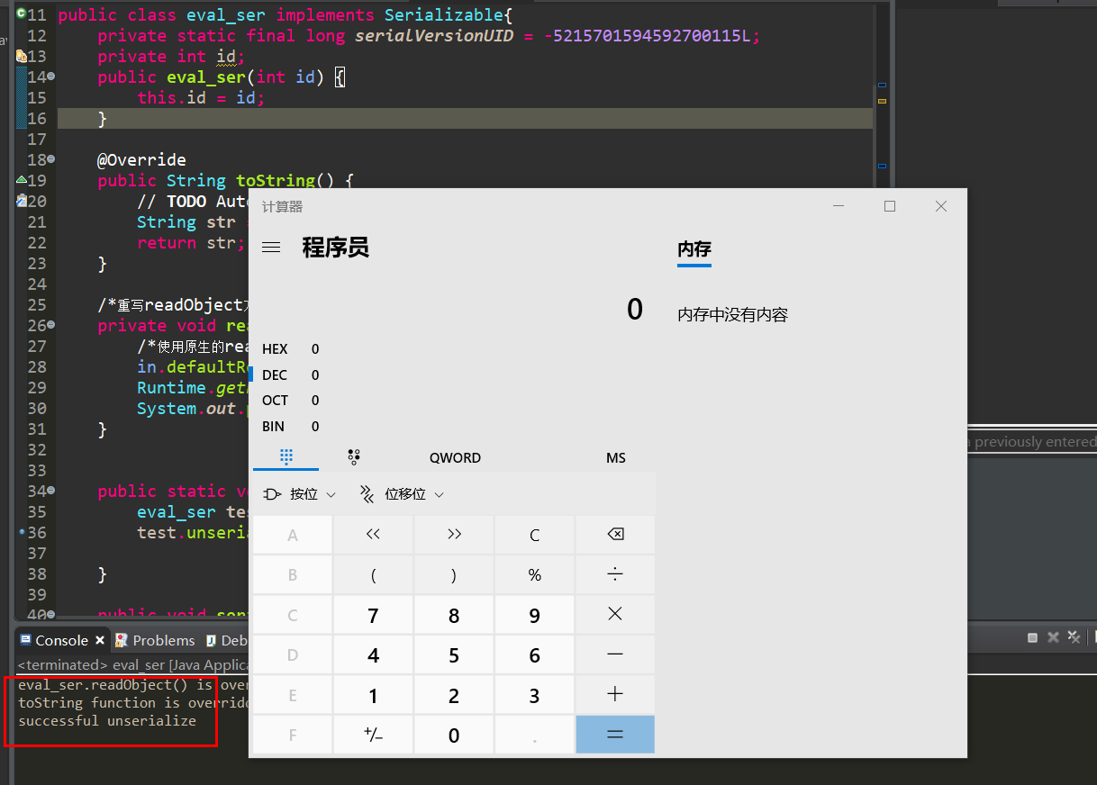The width and height of the screenshot is (1097, 785).
Task: Click the MS memory store button
Action: click(616, 457)
